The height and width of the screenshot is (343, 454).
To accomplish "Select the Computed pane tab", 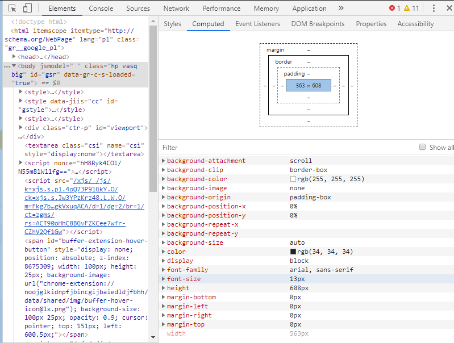I will point(208,24).
